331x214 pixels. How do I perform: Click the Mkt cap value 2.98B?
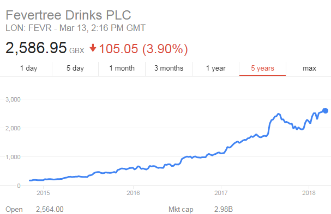click(224, 209)
